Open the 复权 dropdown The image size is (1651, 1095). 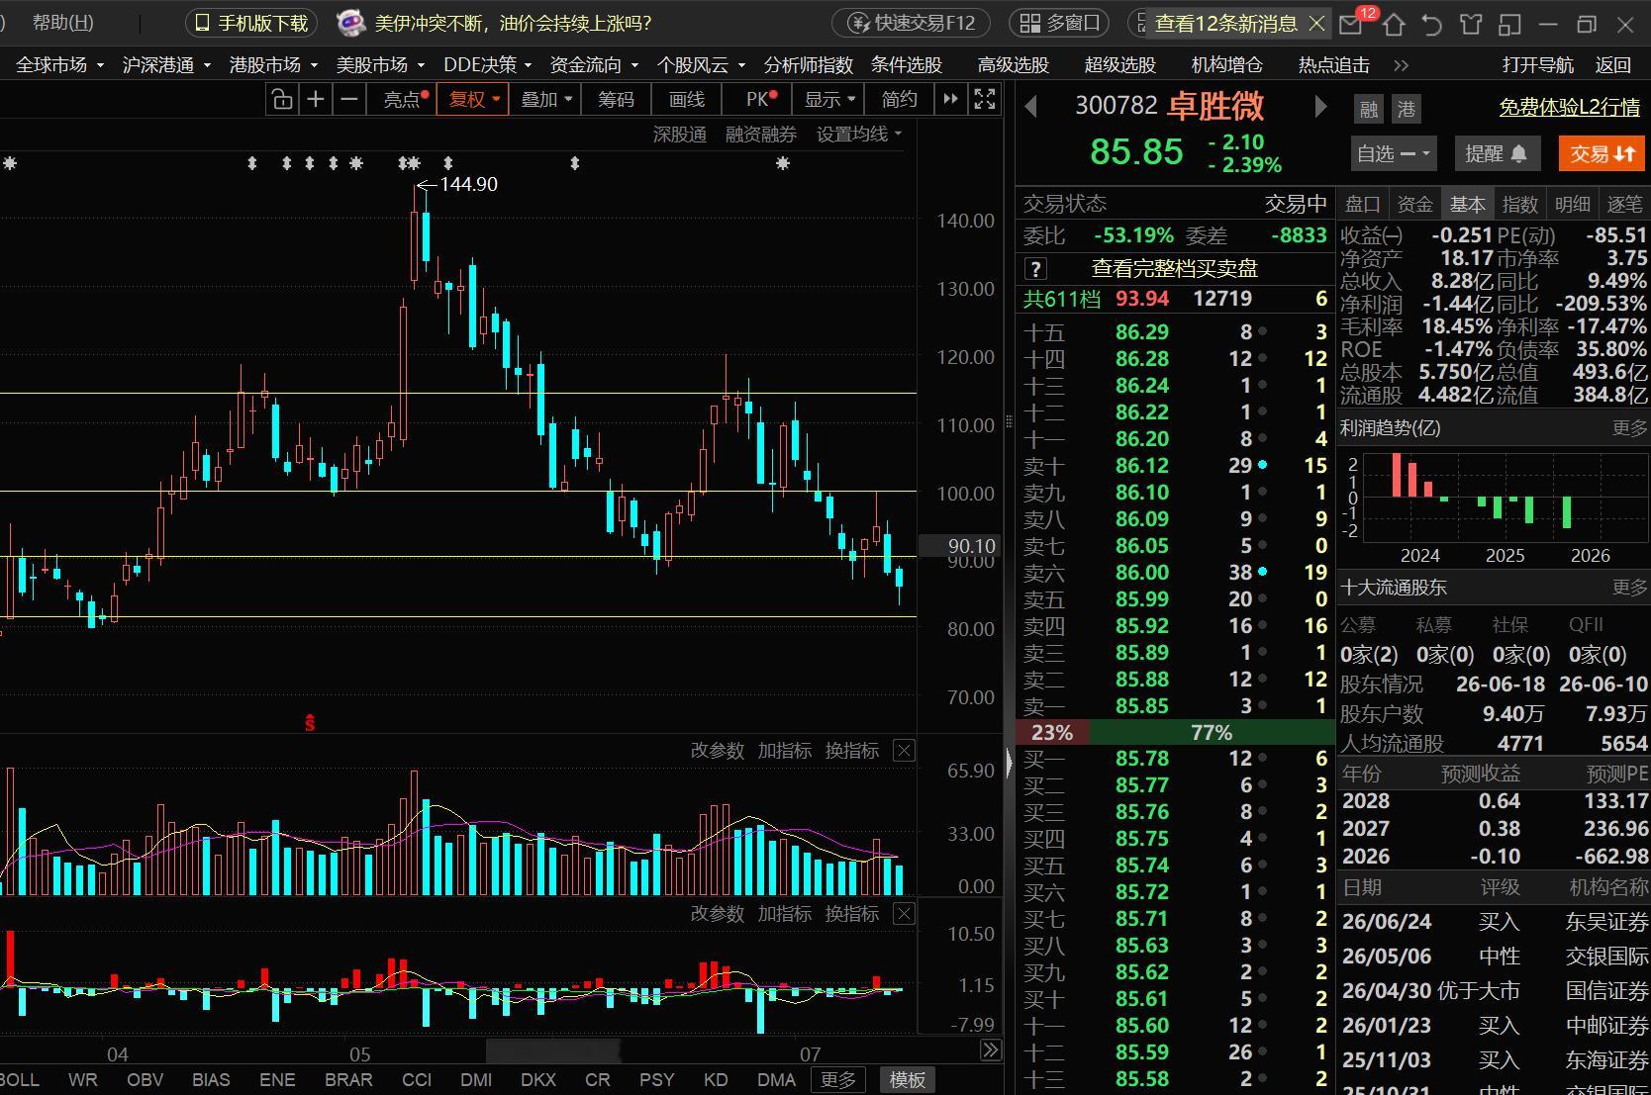473,99
